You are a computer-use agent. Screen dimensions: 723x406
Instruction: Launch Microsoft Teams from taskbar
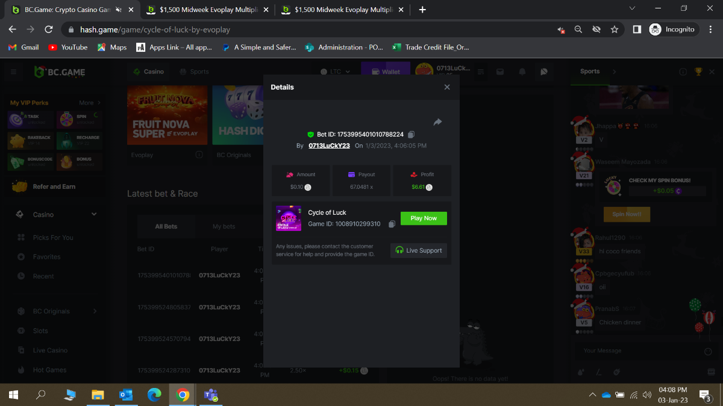[x=210, y=395]
